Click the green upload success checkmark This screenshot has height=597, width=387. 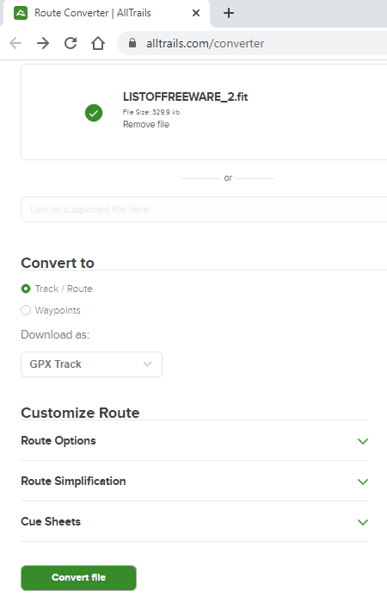(94, 113)
